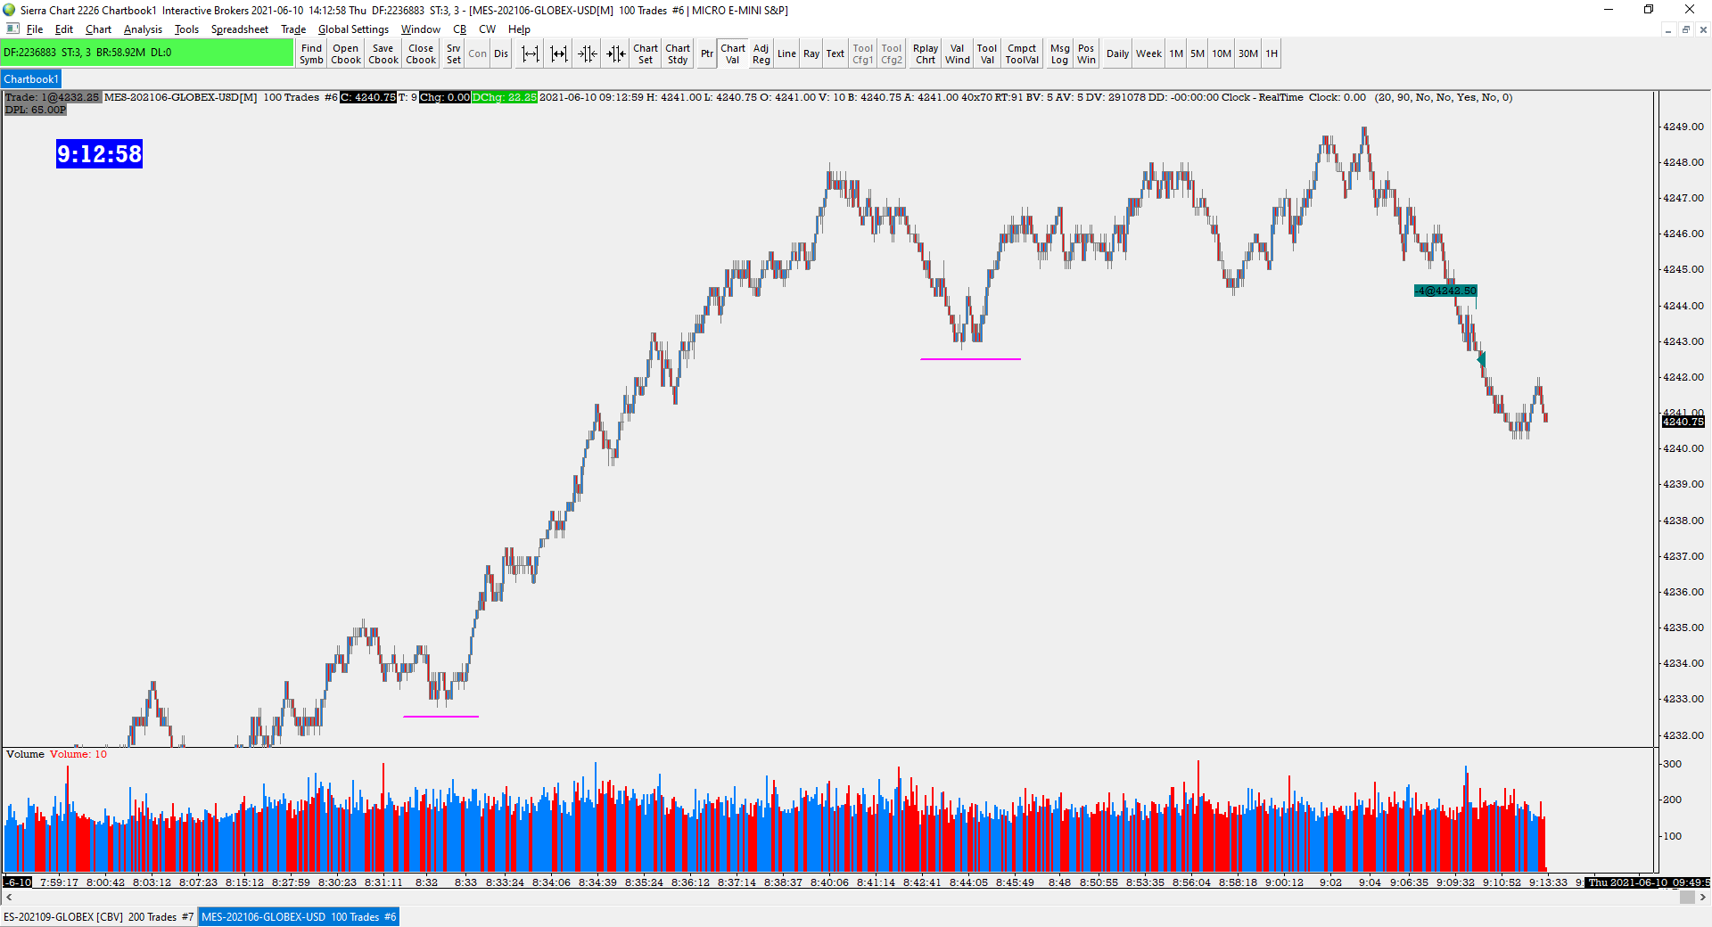Select the Ptr pointer tool
Viewport: 1712px width, 927px height.
707,53
